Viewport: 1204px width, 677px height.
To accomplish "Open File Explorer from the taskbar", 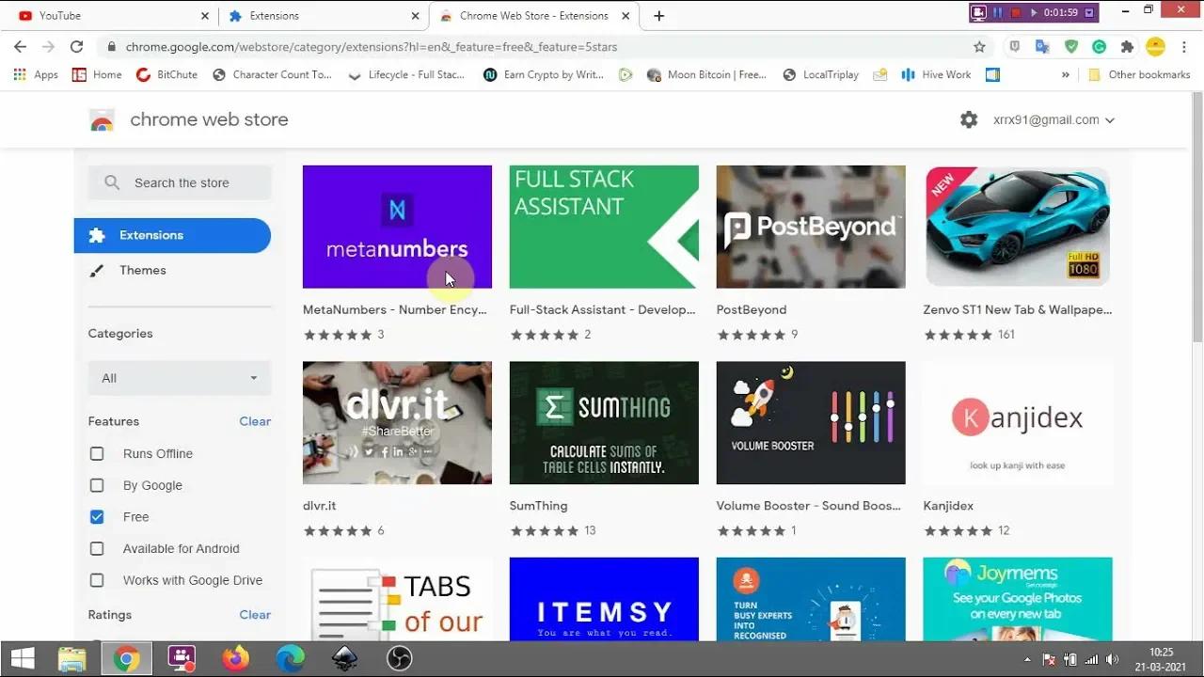I will [72, 659].
